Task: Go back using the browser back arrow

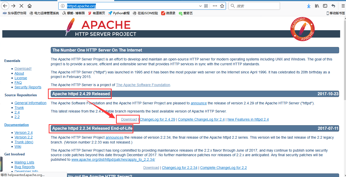Action: coord(5,6)
